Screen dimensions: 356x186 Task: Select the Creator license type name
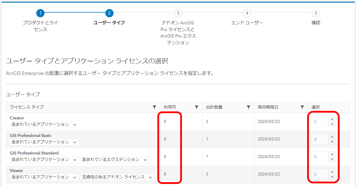coord(17,118)
